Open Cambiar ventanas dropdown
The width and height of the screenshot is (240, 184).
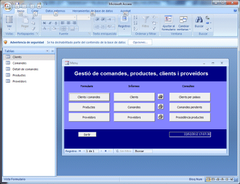click(x=184, y=23)
